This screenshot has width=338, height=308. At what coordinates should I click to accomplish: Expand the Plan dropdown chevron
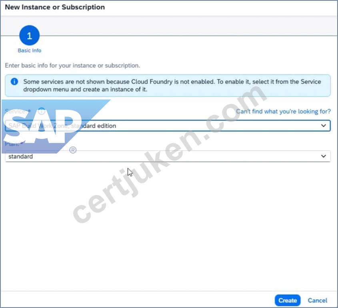pos(323,156)
